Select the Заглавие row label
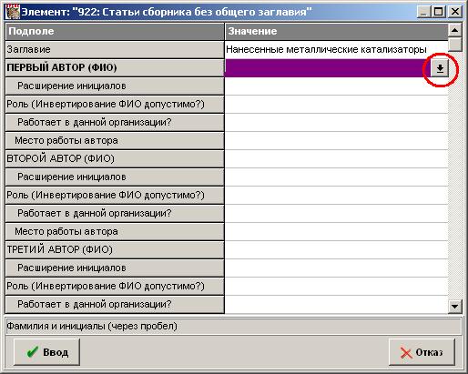 (115, 49)
